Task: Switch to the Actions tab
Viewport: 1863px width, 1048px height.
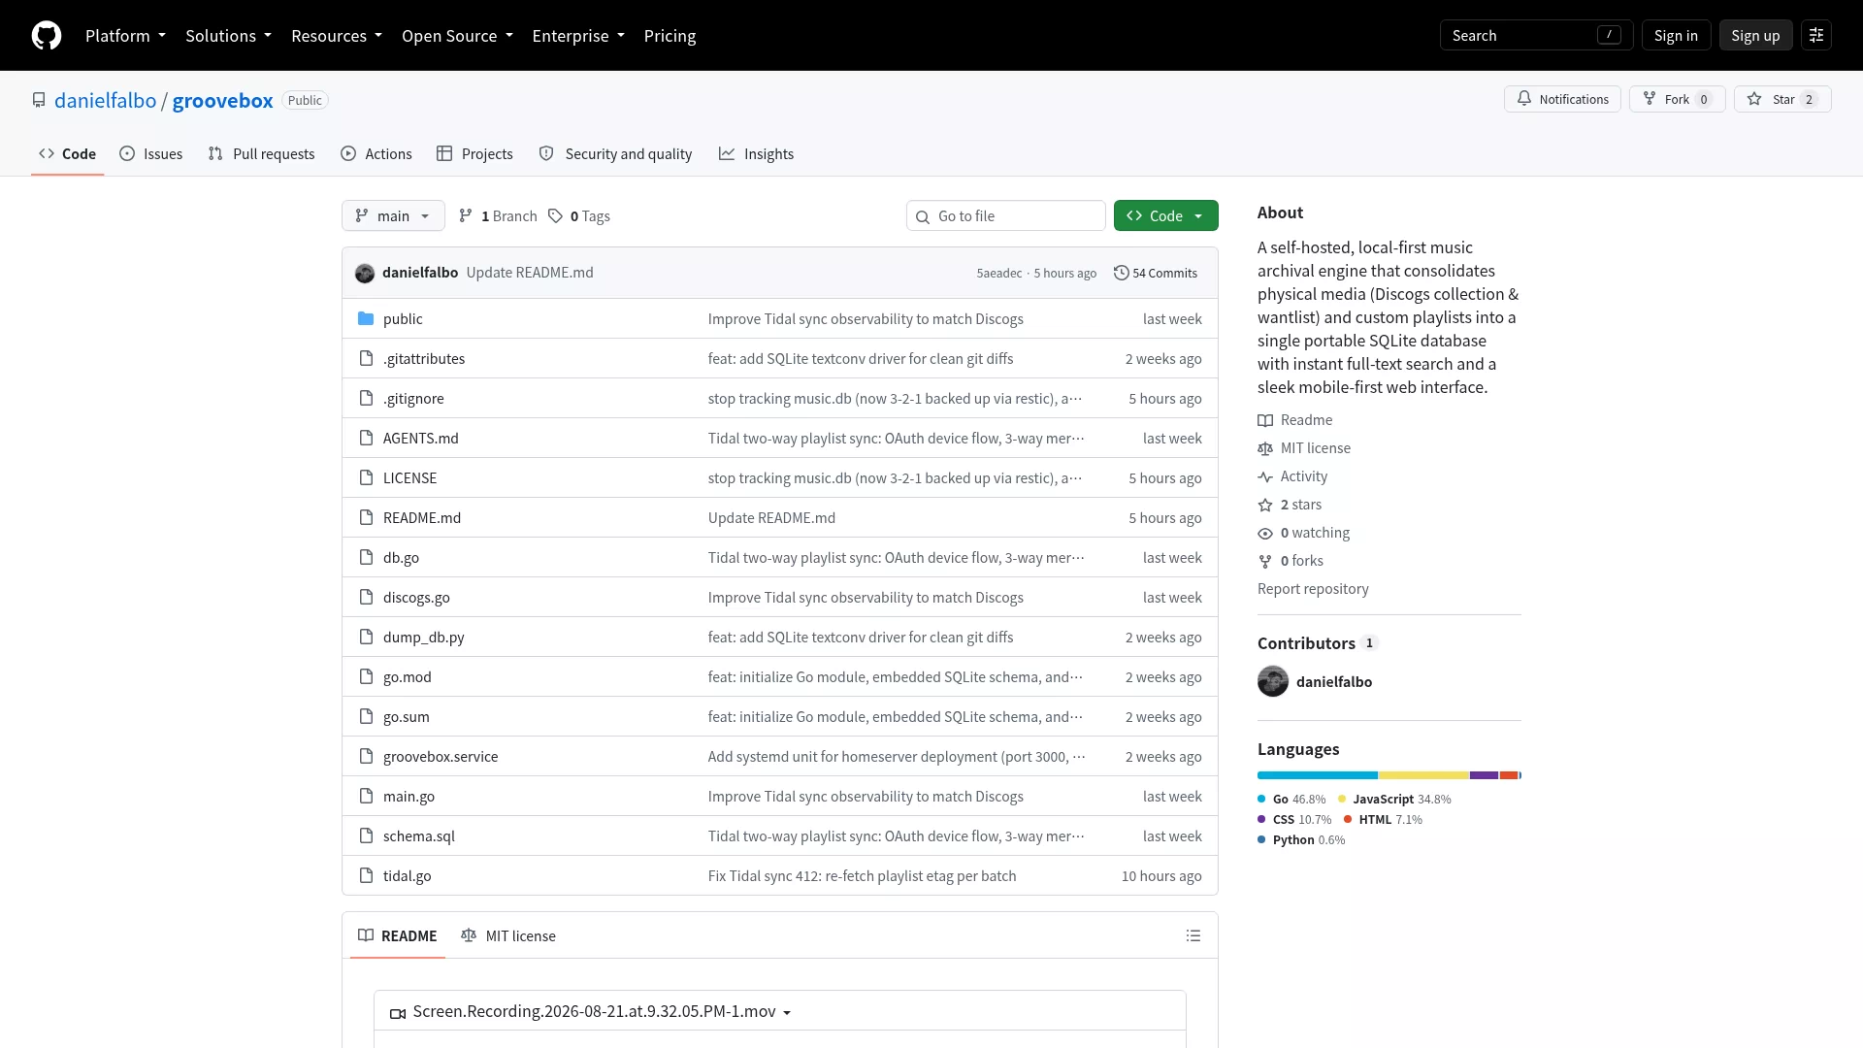Action: pyautogui.click(x=376, y=154)
